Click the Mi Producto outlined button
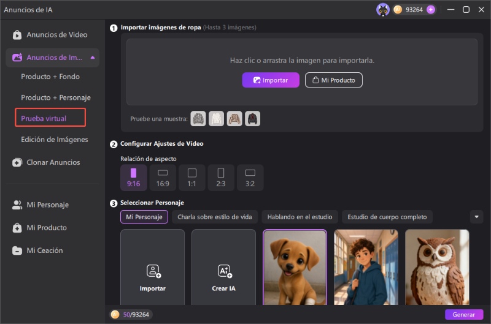The width and height of the screenshot is (491, 324). [x=334, y=80]
